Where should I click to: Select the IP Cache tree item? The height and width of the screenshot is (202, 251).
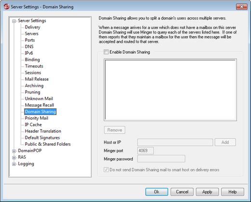(x=33, y=124)
